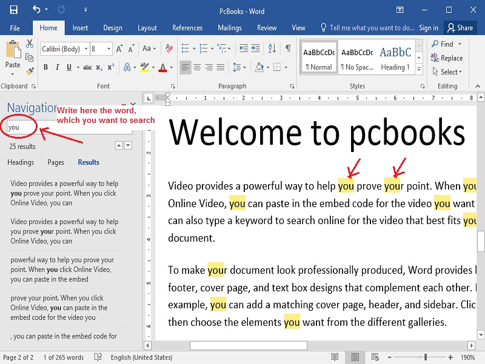485x364 pixels.
Task: Collapse the ribbon with the chevron
Action: [478, 86]
